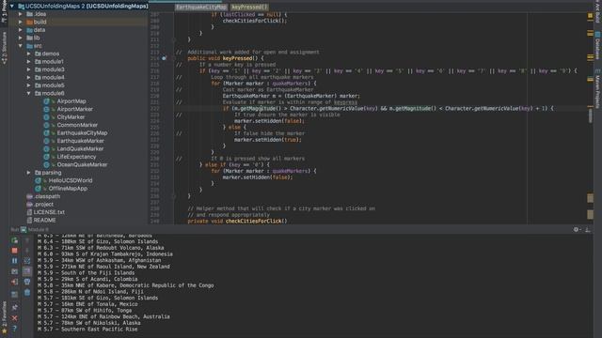Click the .classpath file icon
This screenshot has height=338, width=602.
pos(29,196)
